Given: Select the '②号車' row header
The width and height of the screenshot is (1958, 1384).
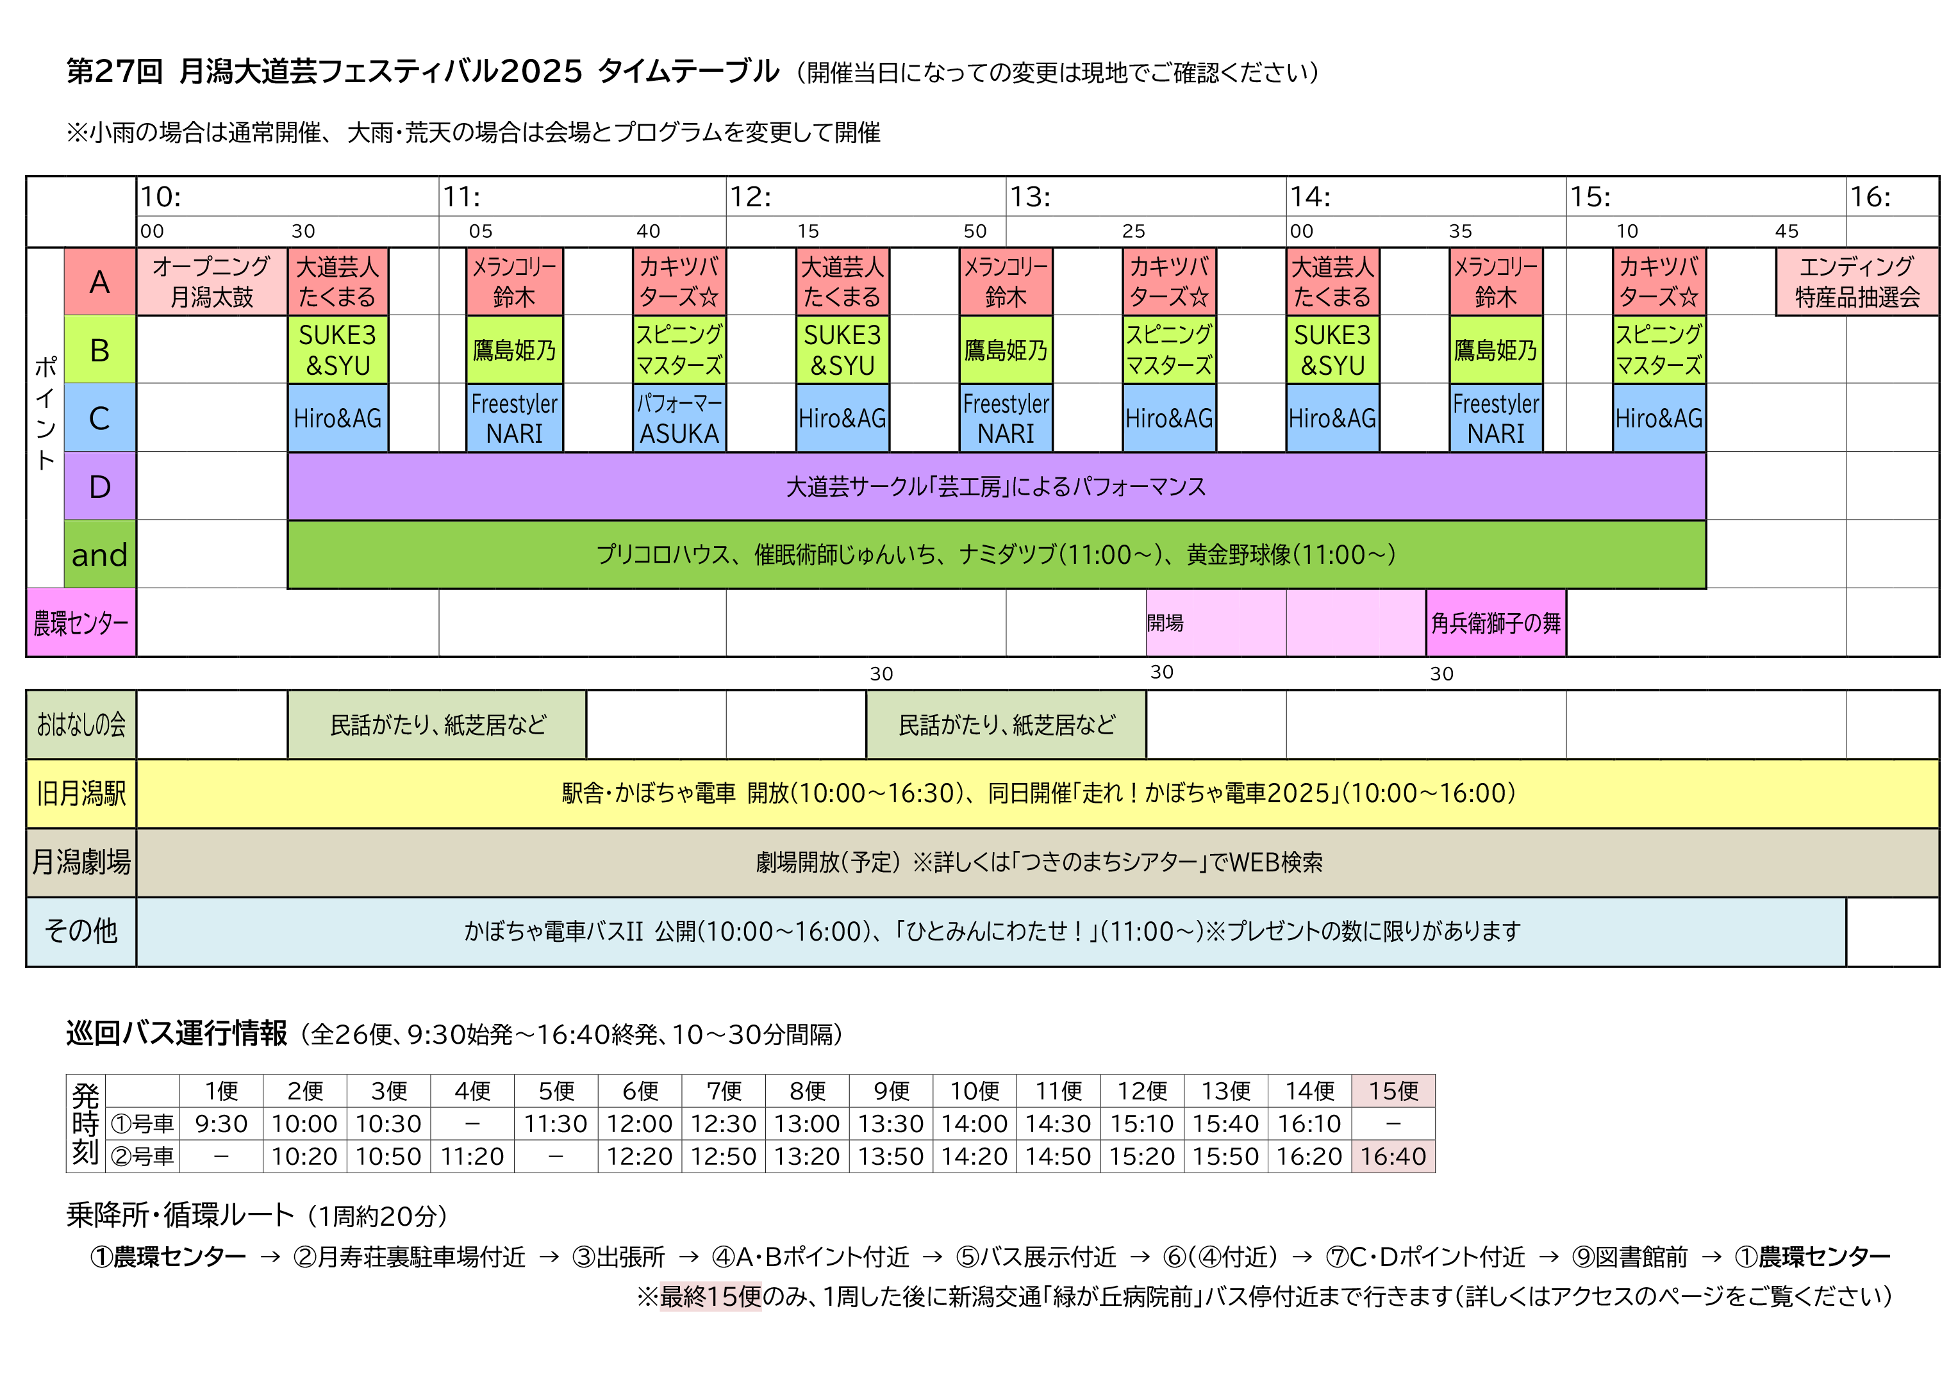Looking at the screenshot, I should pos(142,1157).
